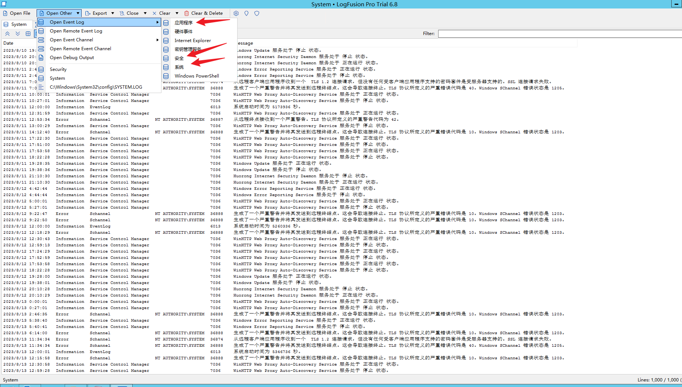
Task: Click the X icon next to Clear
Action: tap(154, 13)
